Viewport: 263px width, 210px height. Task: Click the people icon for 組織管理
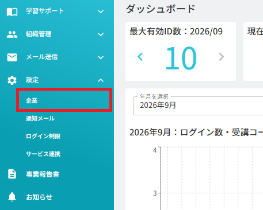click(12, 34)
